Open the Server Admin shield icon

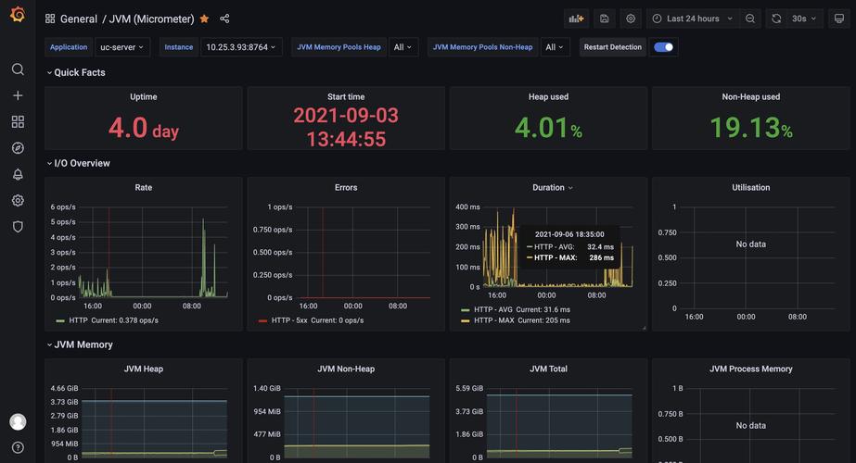pos(18,226)
